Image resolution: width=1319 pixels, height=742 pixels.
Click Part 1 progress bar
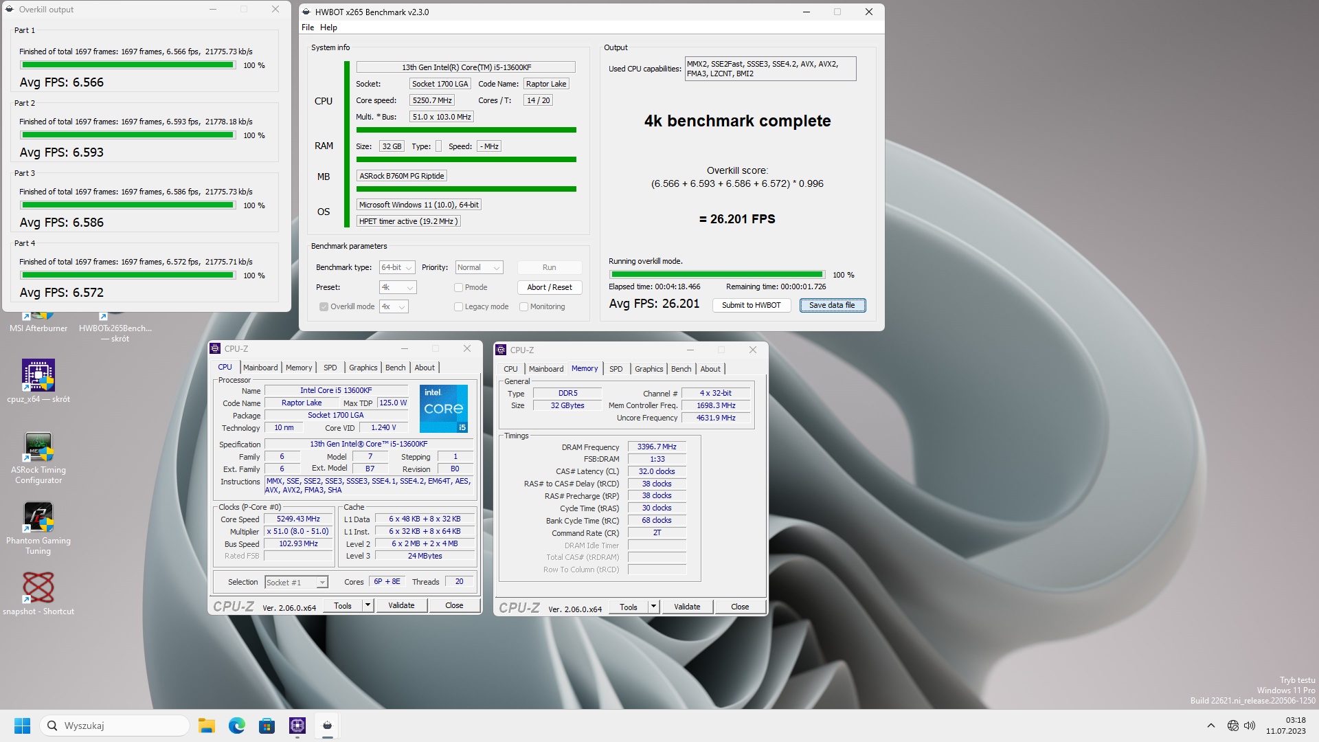128,65
